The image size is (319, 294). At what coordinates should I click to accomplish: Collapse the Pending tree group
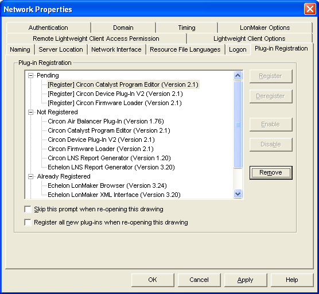pyautogui.click(x=30, y=76)
